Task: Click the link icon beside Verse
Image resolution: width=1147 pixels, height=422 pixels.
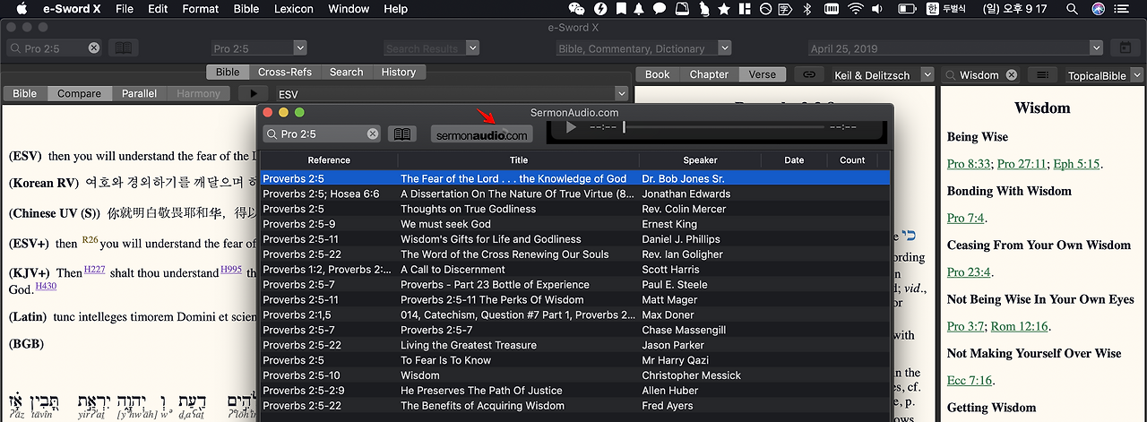Action: (x=808, y=74)
